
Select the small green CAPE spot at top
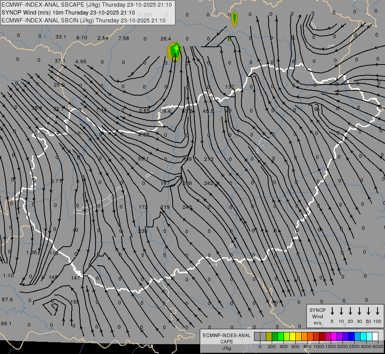pyautogui.click(x=234, y=18)
